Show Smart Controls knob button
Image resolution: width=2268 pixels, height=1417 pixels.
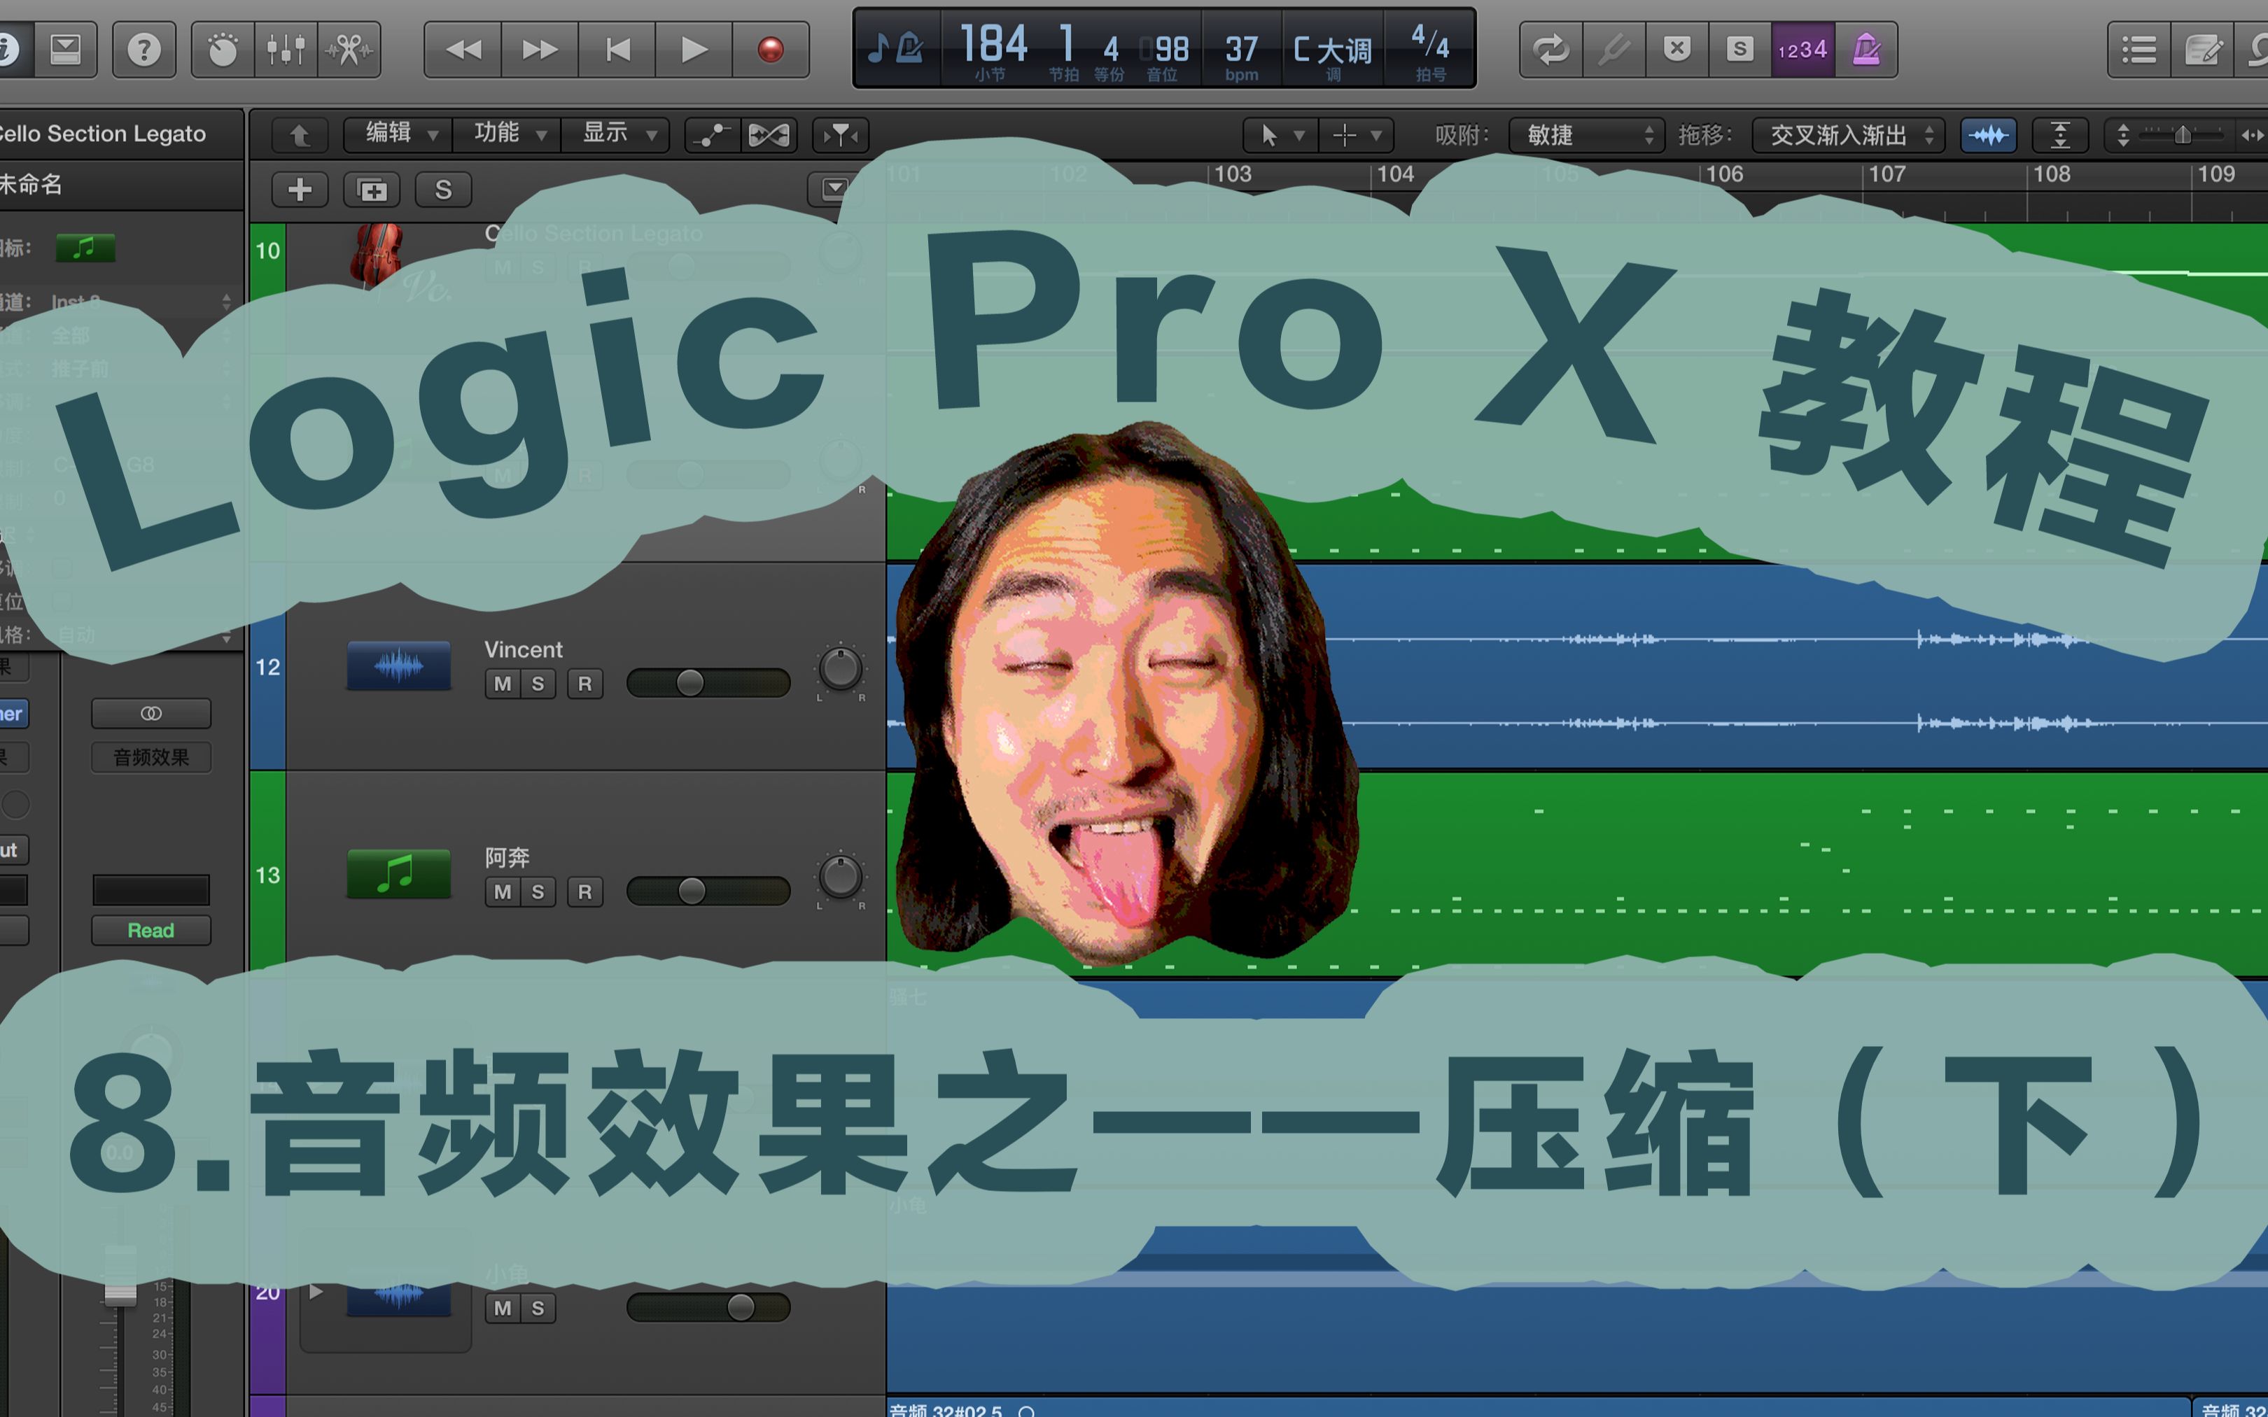[222, 49]
